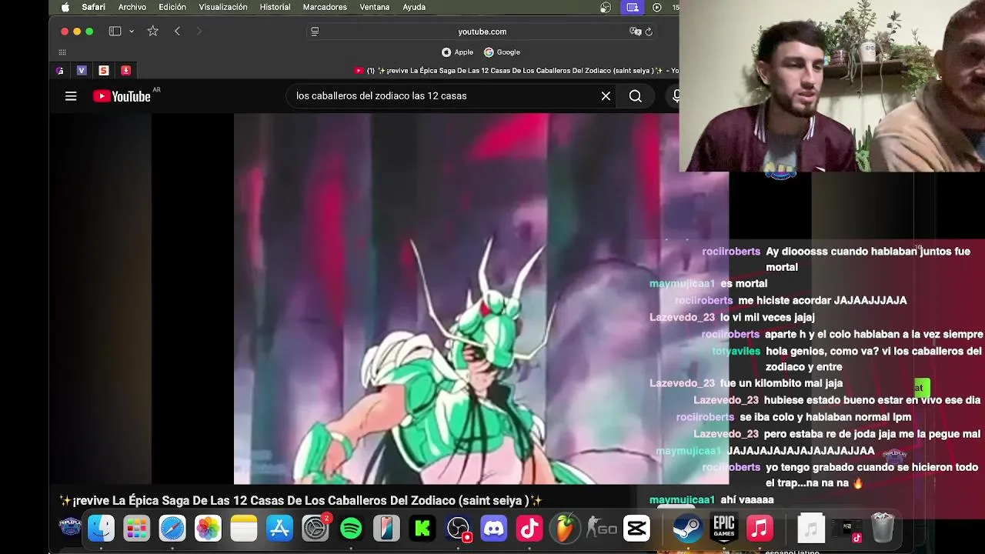
Task: Open Spotify from the Dock
Action: click(x=351, y=528)
